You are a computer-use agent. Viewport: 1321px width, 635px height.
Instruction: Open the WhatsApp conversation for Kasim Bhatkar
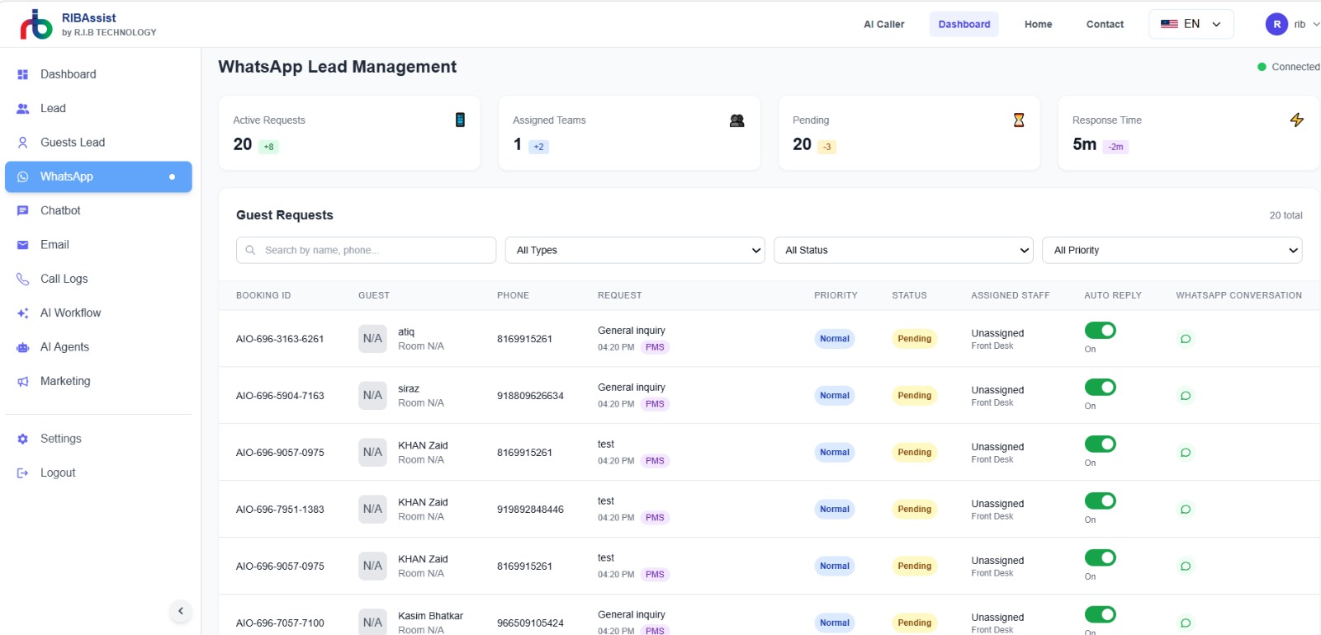(1186, 623)
